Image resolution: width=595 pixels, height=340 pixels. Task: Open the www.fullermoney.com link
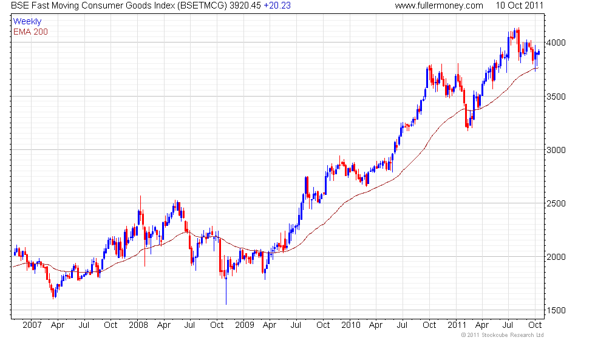tap(439, 5)
